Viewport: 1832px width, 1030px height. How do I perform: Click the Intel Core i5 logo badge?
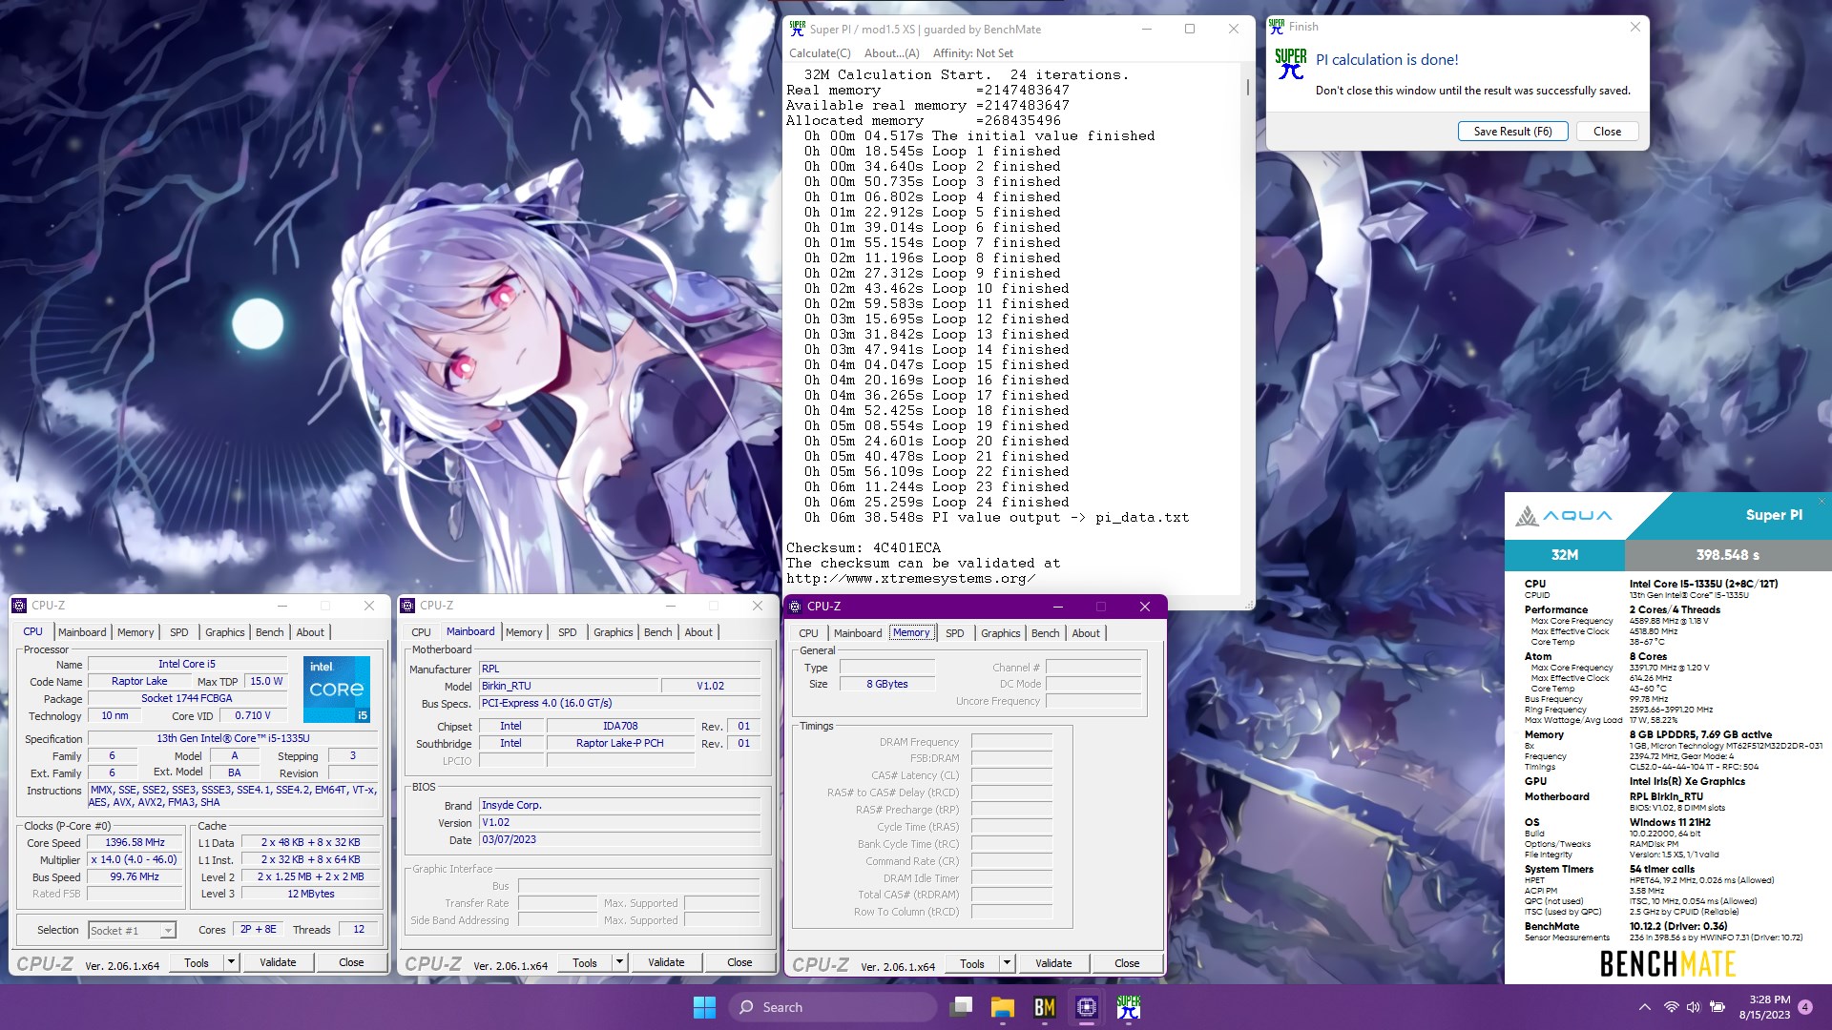pos(337,689)
